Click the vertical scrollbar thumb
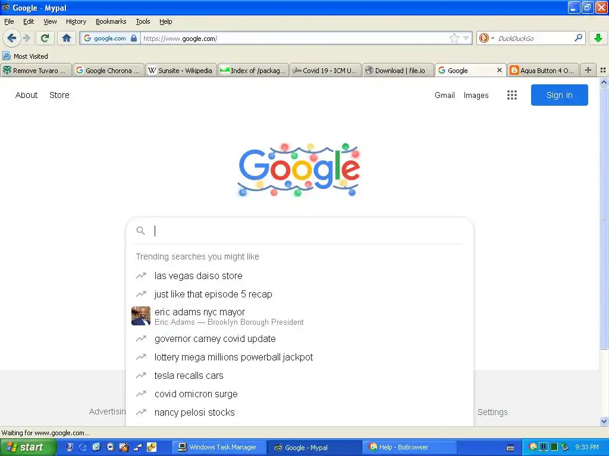Screen dimensions: 609x456 click(604, 218)
